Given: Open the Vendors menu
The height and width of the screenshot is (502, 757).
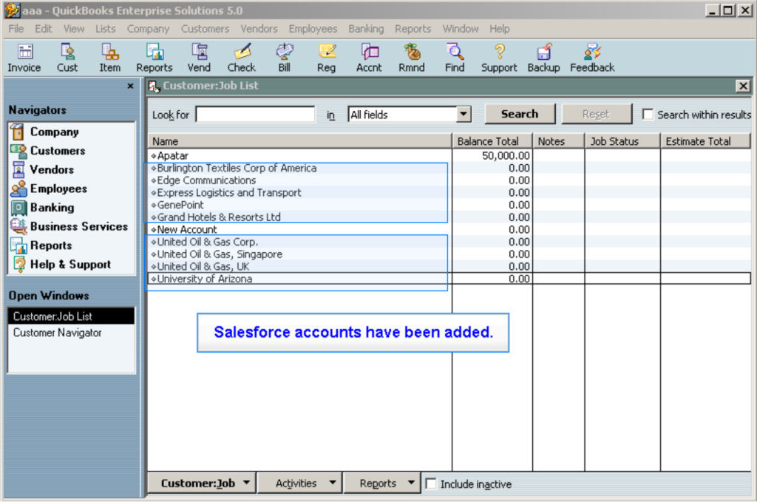Looking at the screenshot, I should (x=259, y=29).
